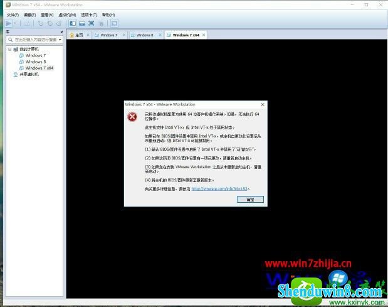Click the VM icon beside Windows 8 tree item
Image resolution: width=388 pixels, height=307 pixels.
click(x=21, y=62)
